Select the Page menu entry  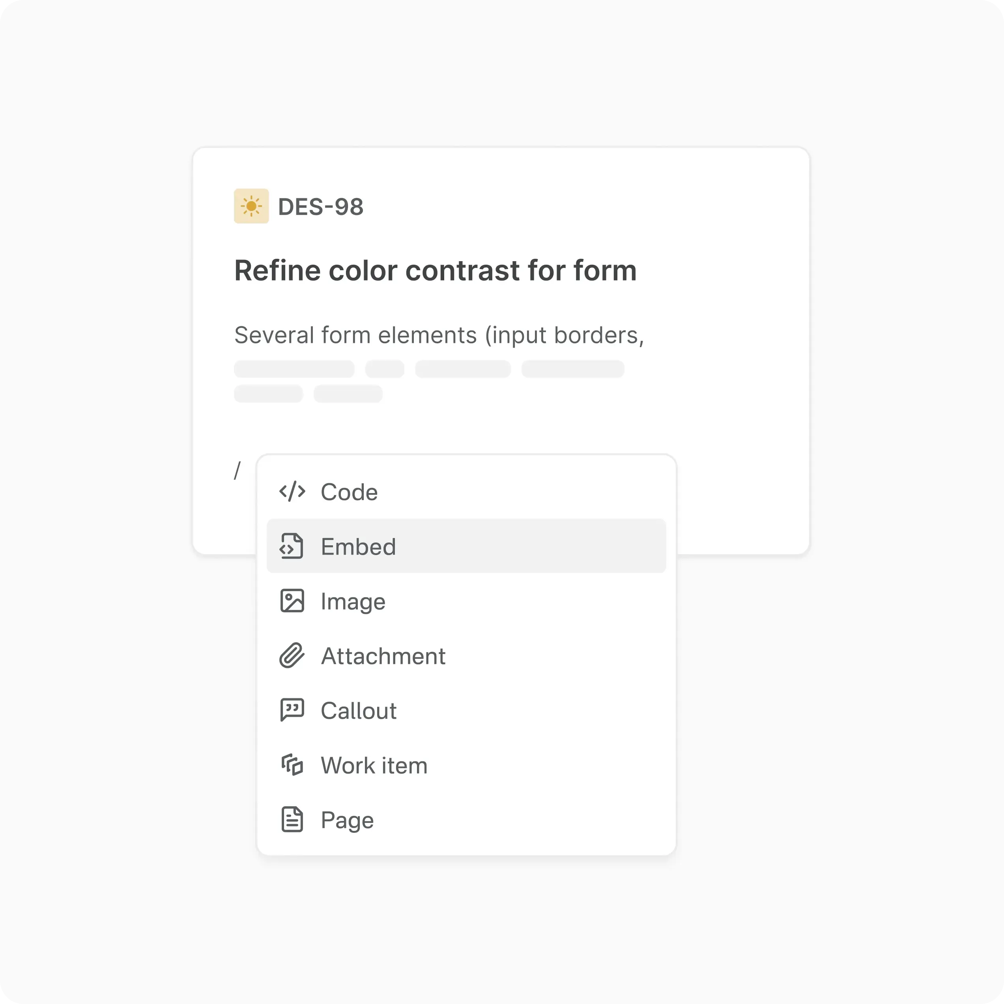coord(347,821)
